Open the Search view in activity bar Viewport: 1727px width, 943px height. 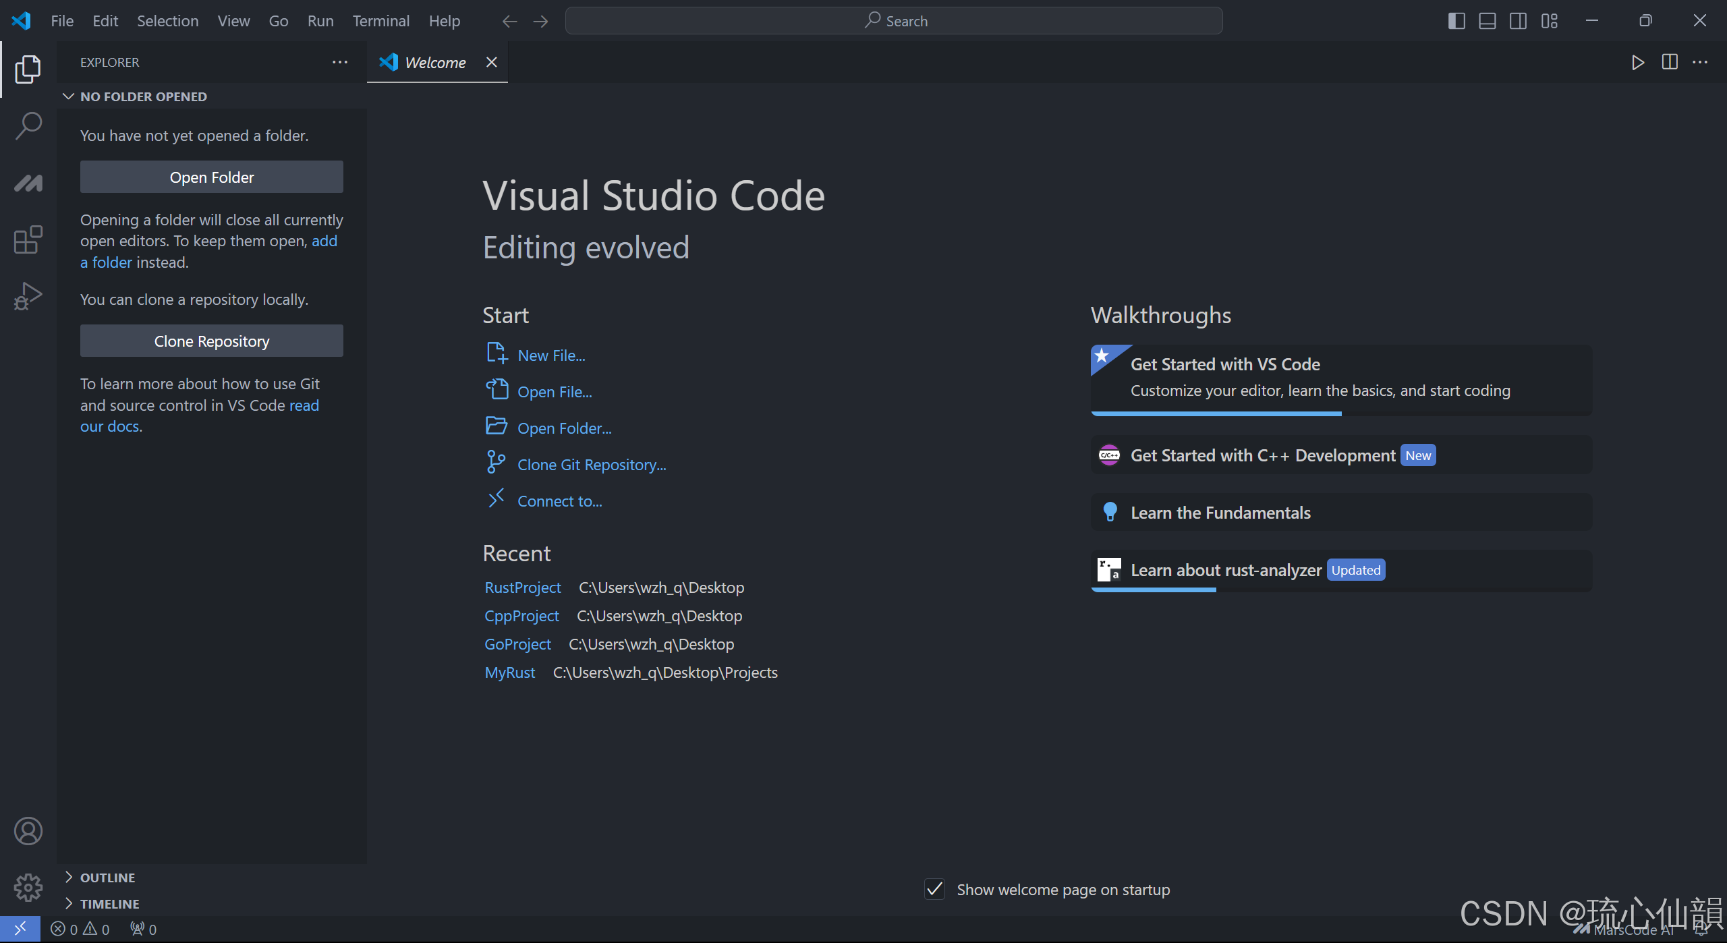coord(28,125)
